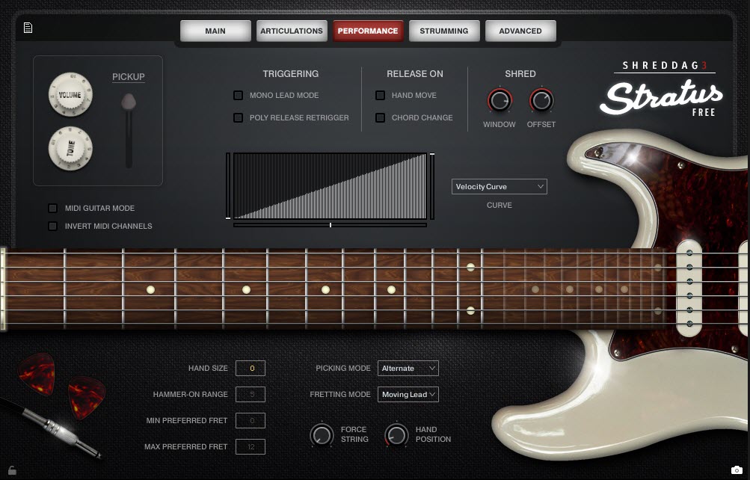Screen dimensions: 750x480
Task: Enable MONO LEAD MODE checkbox
Action: [238, 95]
